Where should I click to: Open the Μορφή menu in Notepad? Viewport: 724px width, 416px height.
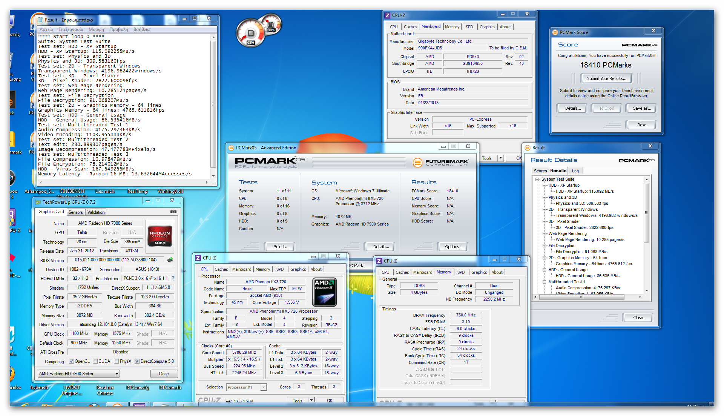click(96, 29)
